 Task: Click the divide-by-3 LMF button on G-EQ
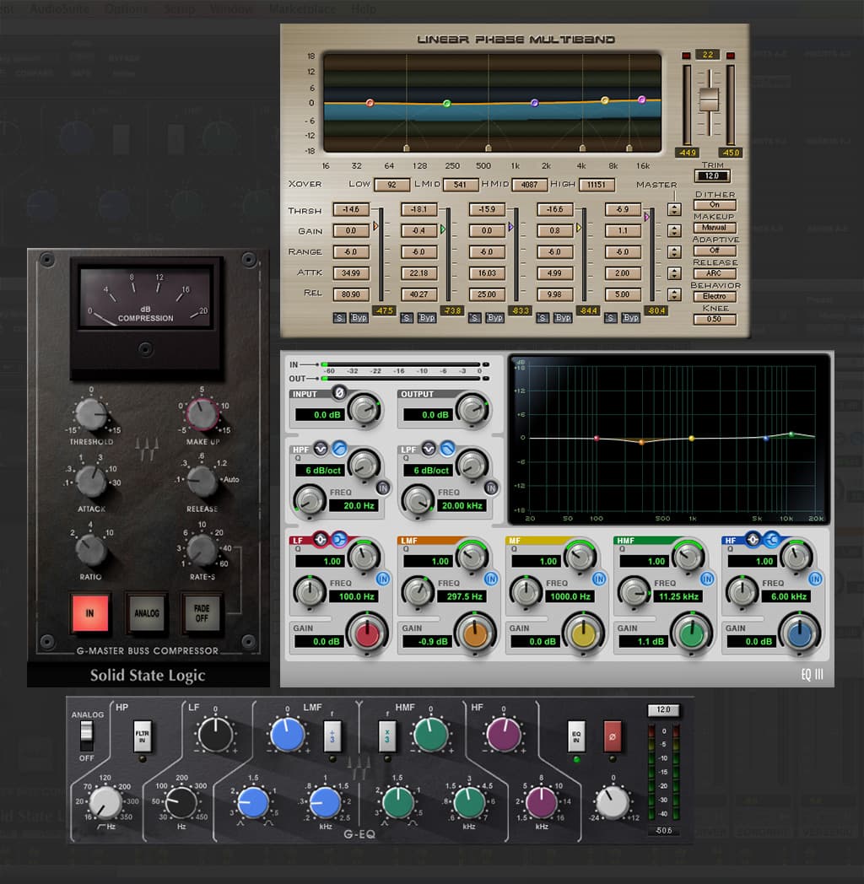[x=332, y=736]
